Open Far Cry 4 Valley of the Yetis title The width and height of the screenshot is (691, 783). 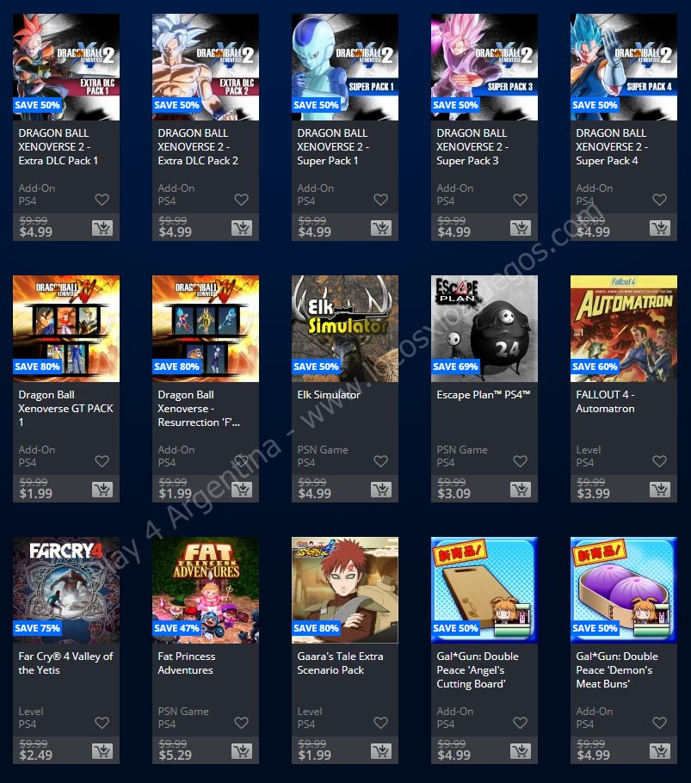[65, 663]
